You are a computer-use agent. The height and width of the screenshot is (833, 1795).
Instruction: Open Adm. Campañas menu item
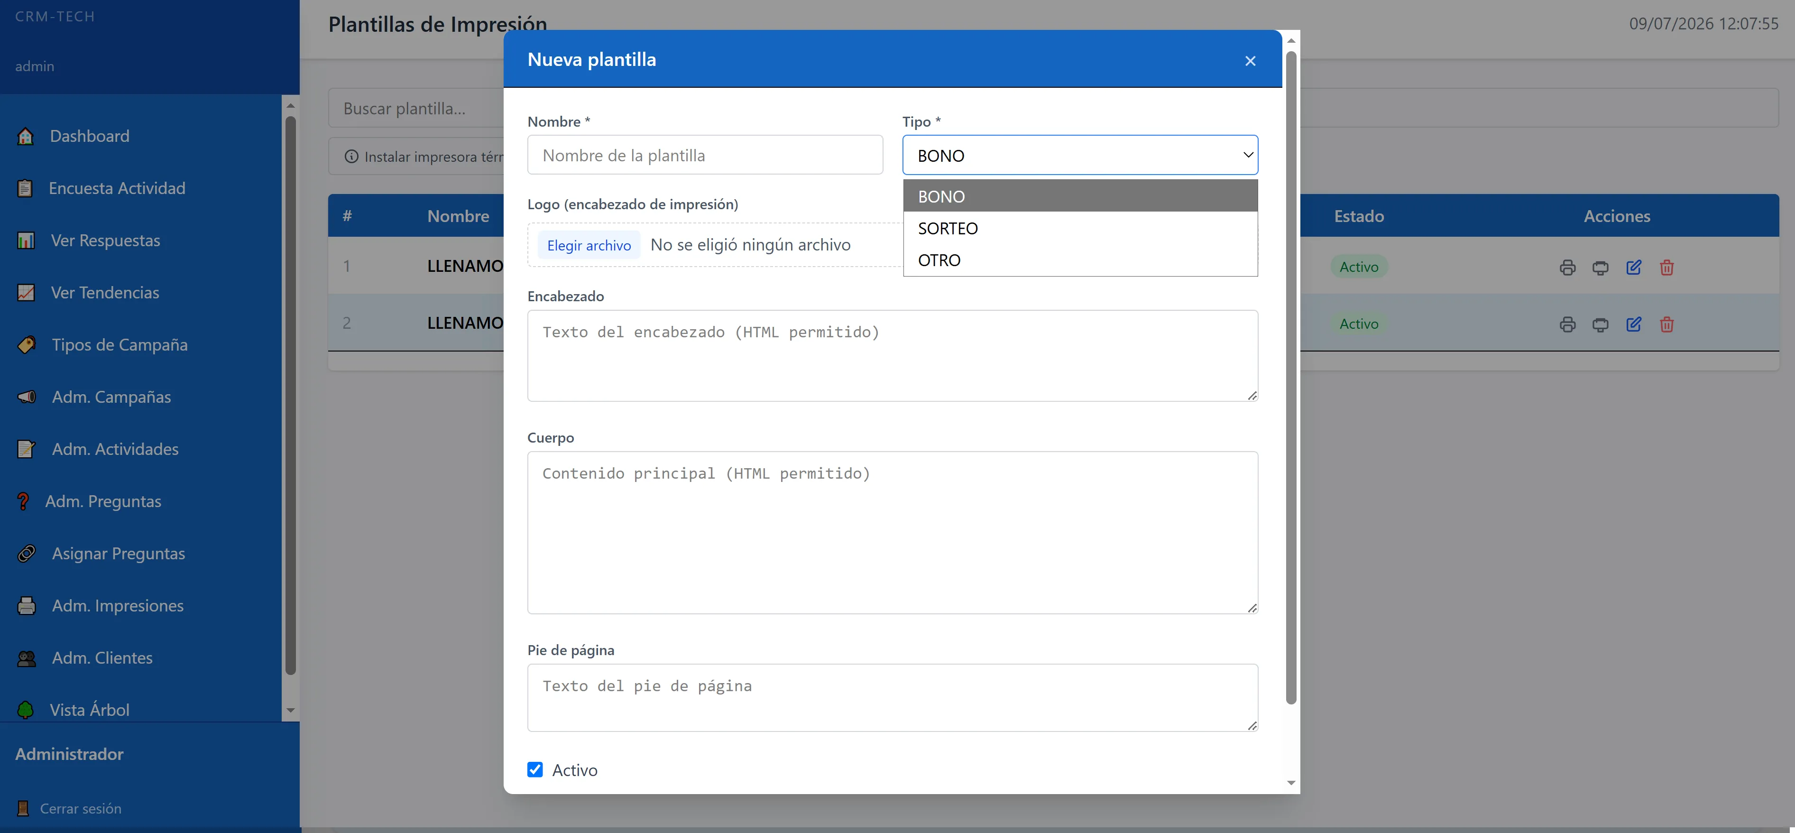[x=111, y=397]
